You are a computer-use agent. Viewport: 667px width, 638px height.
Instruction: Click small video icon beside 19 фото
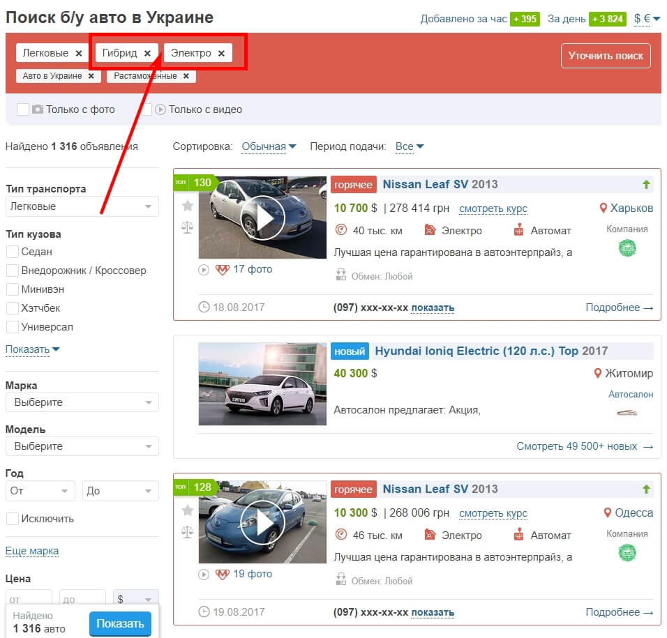[x=204, y=575]
